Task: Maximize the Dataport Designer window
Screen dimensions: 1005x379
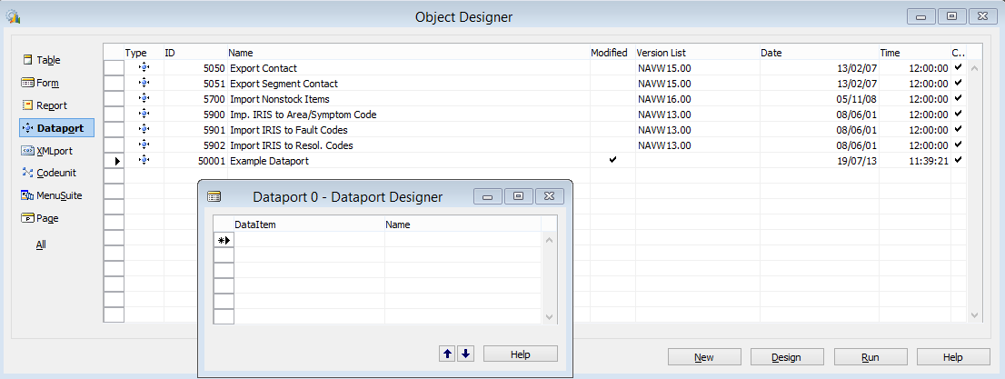Action: [x=519, y=196]
